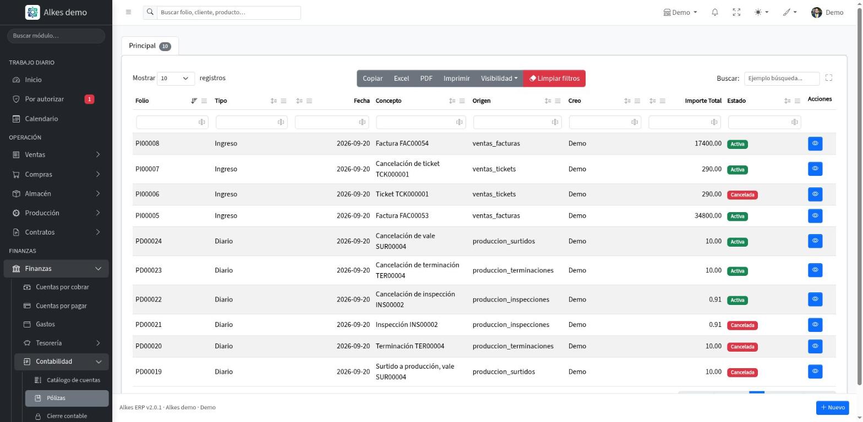Open the Tipo column menu icon
Screen dimensions: 863x422
pos(283,101)
